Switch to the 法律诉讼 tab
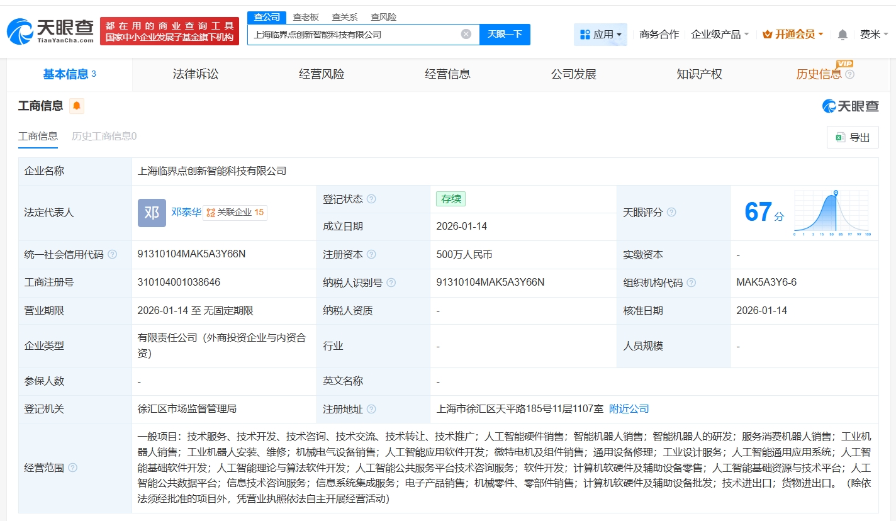This screenshot has width=896, height=521. pyautogui.click(x=196, y=74)
